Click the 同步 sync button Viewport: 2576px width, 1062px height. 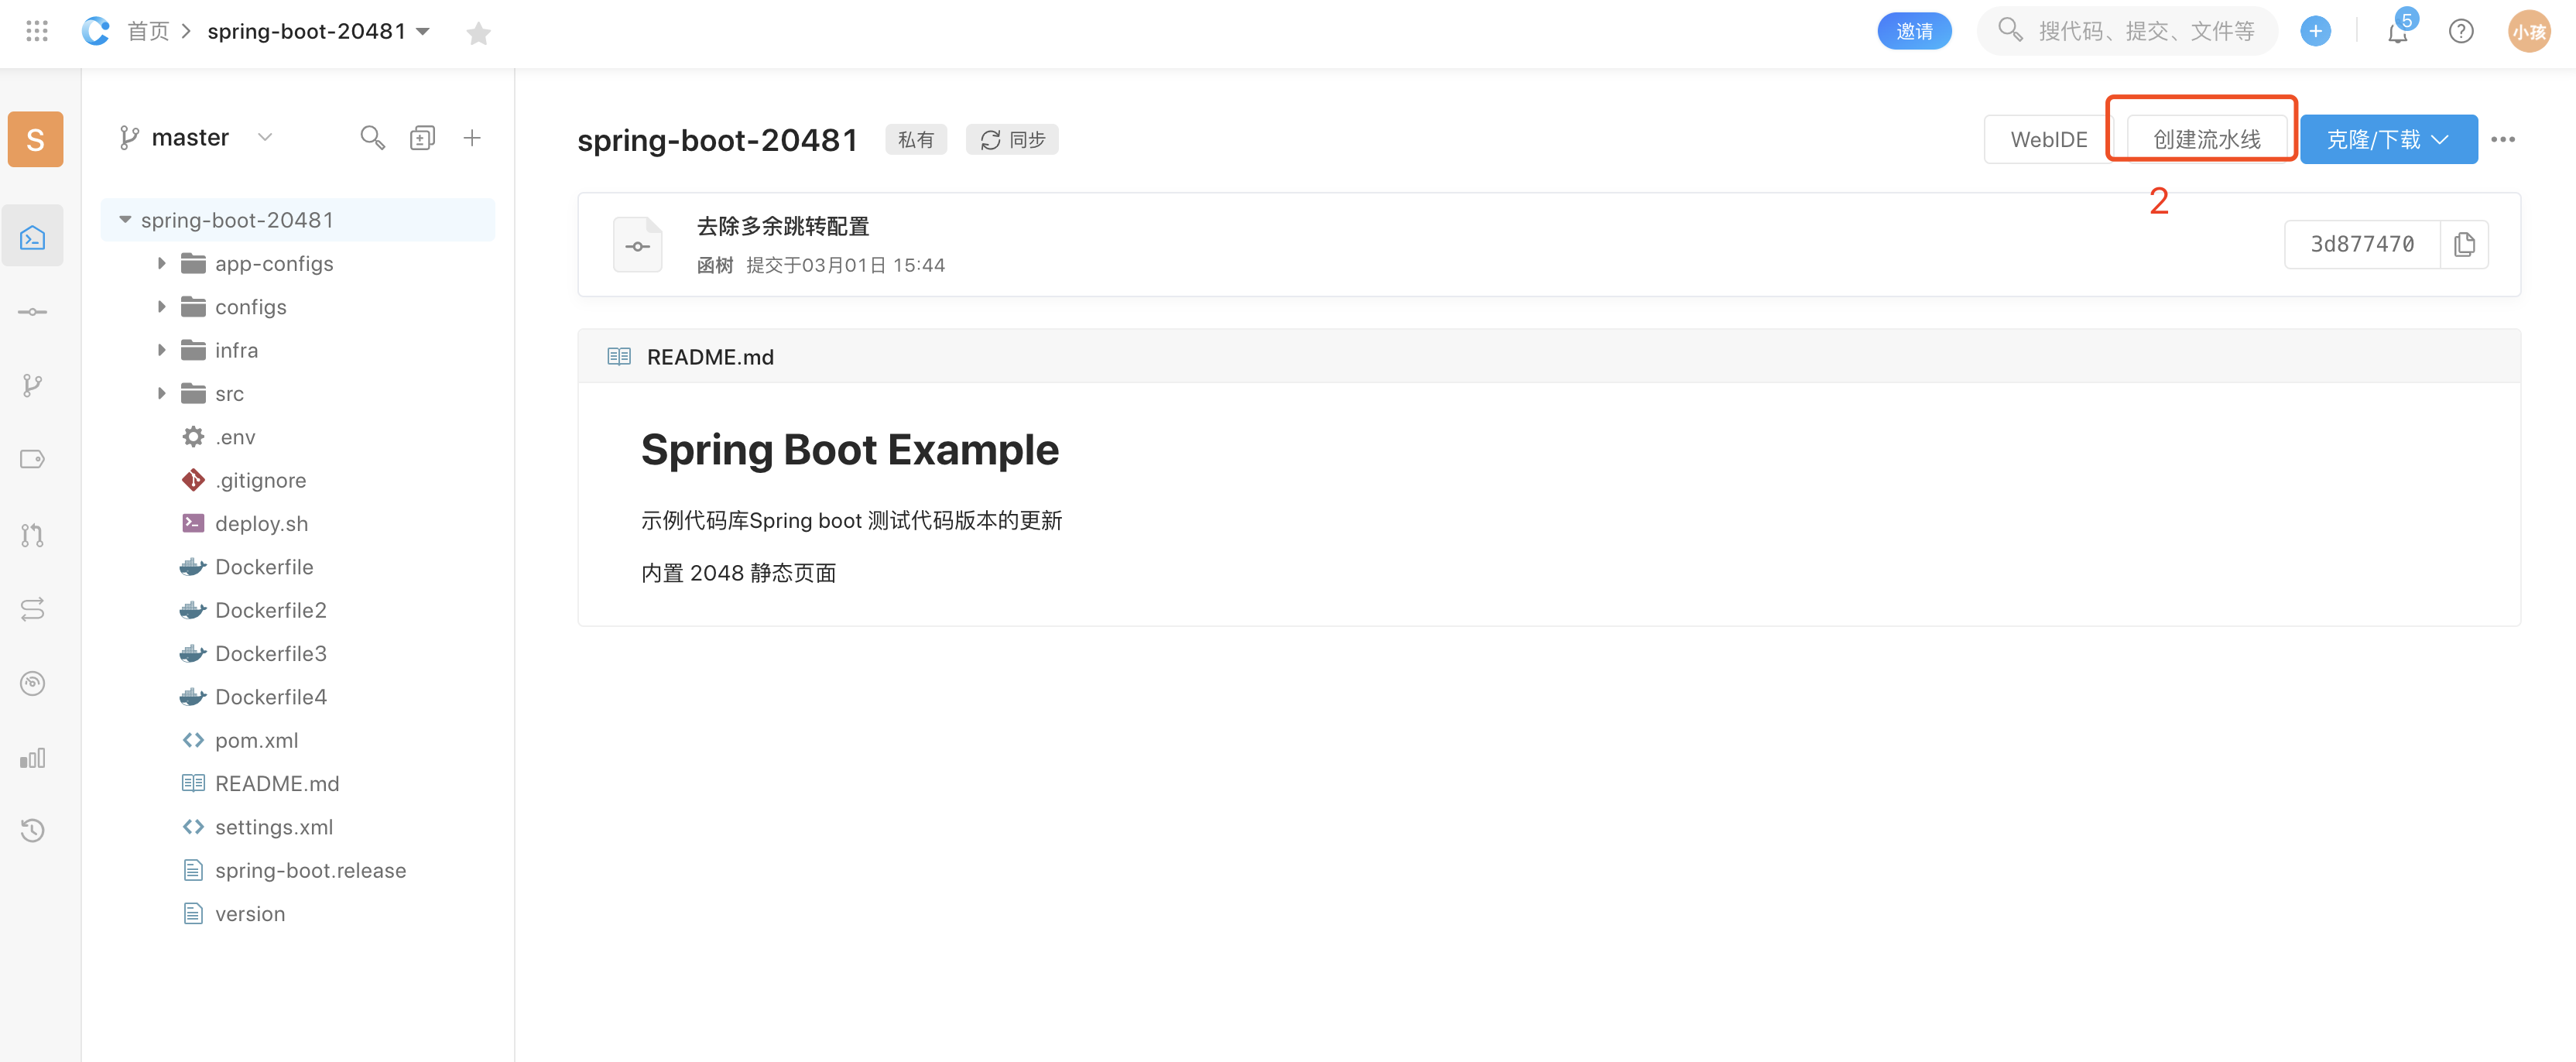pyautogui.click(x=1012, y=139)
